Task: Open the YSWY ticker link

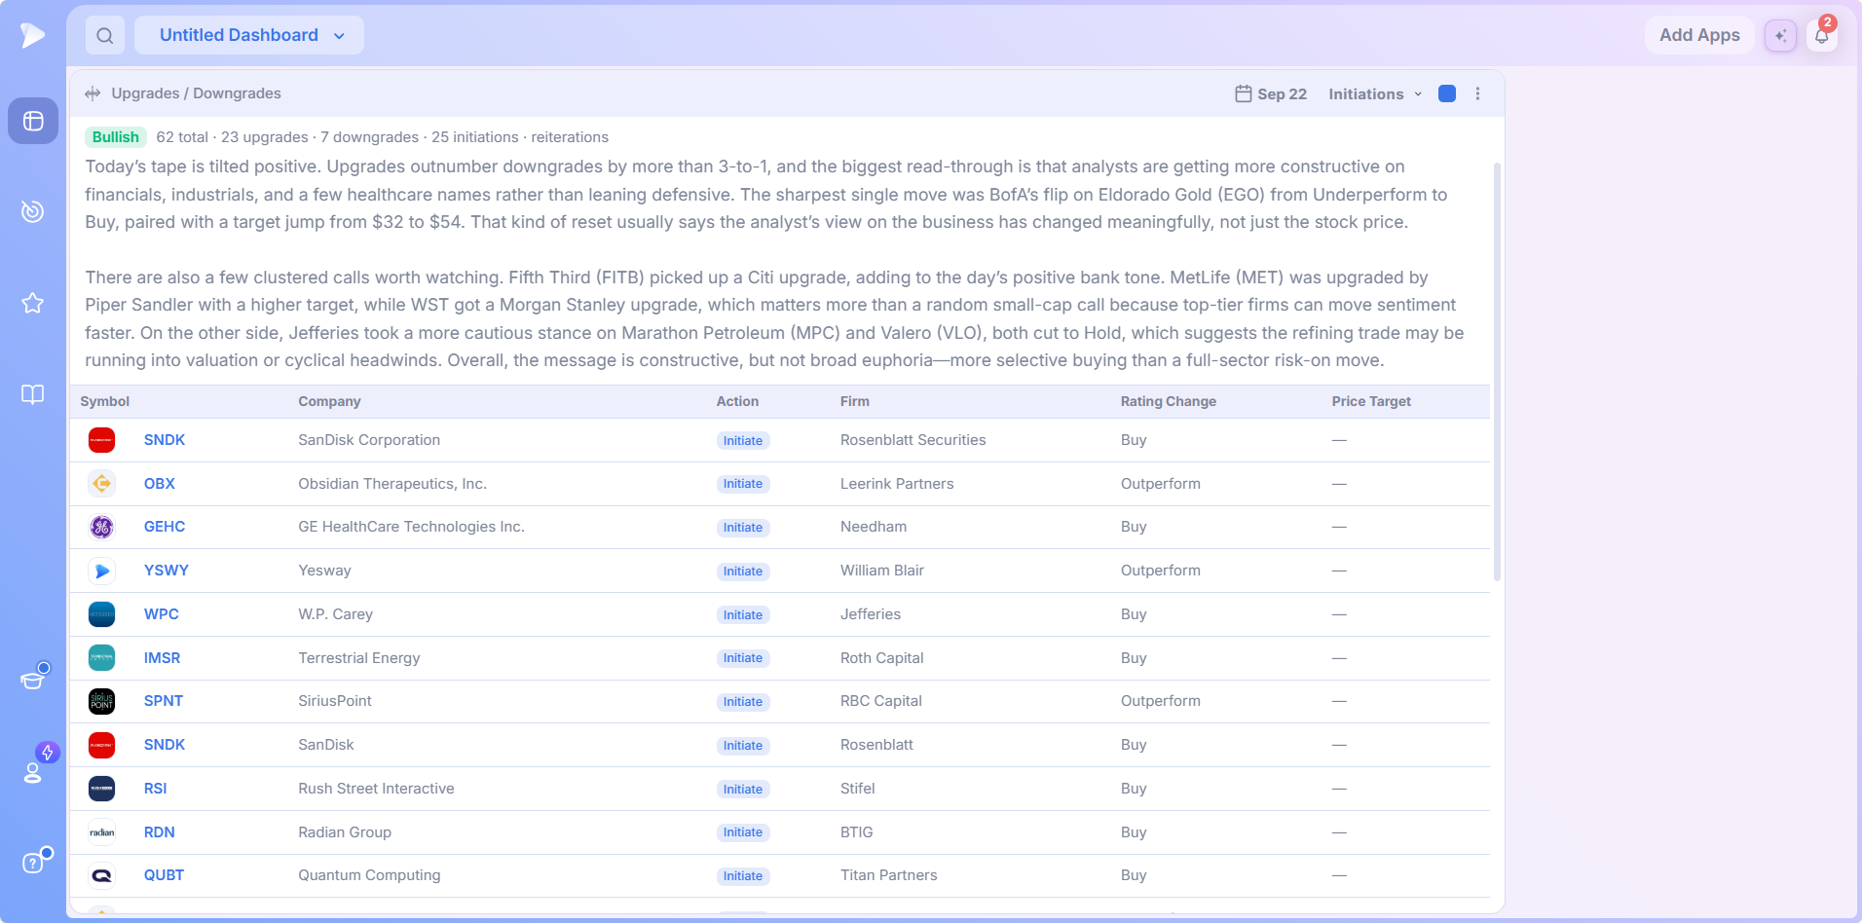Action: (x=167, y=571)
